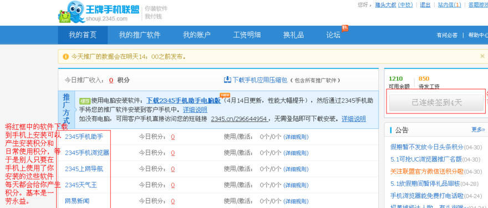Dismiss the yellow notice with its X
Screen dimensions: 488x208
pos(482,56)
